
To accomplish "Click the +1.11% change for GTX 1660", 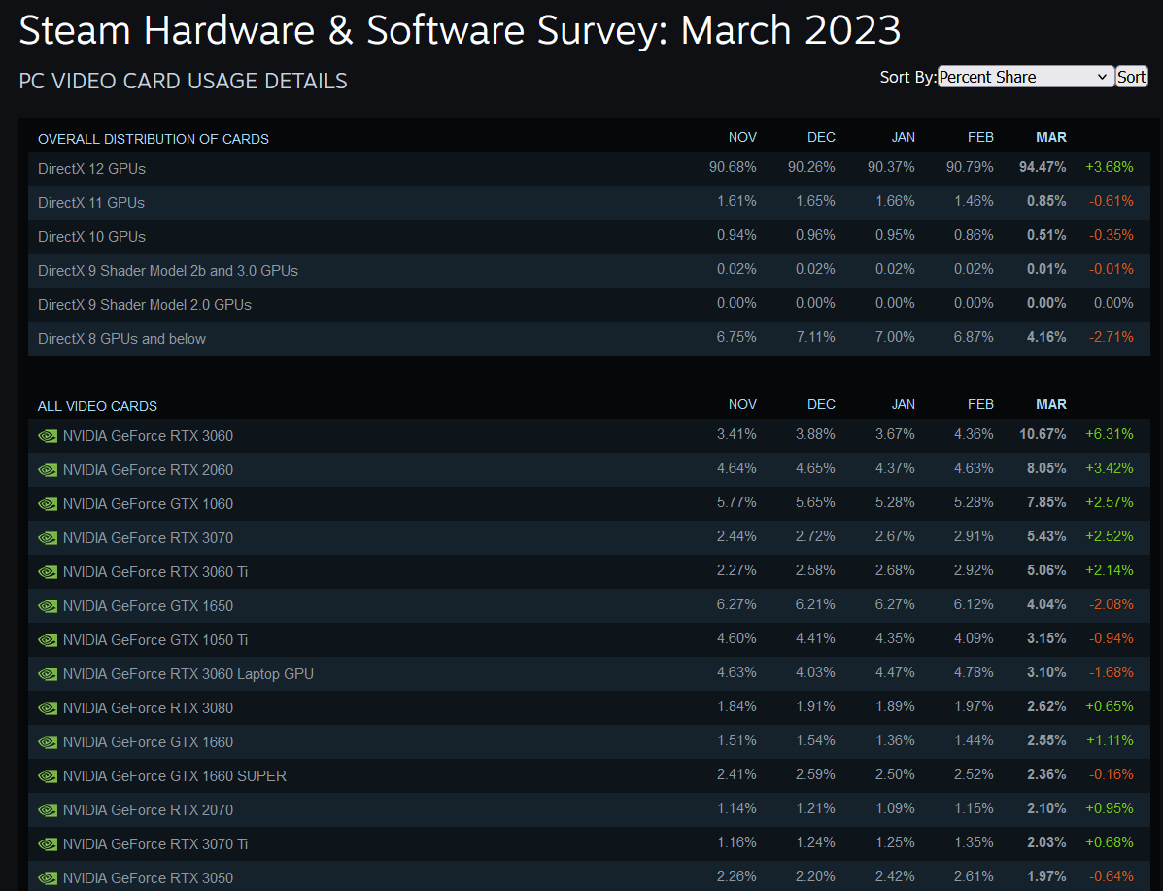I will (1109, 741).
